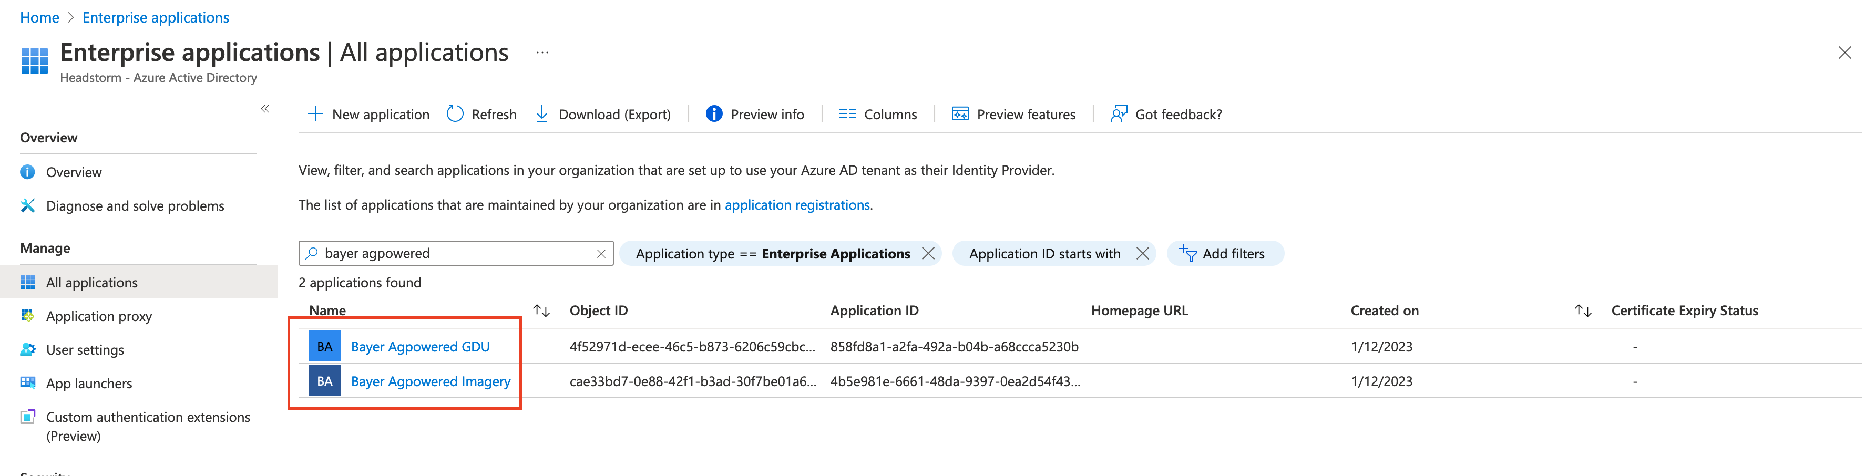
Task: Click the Diagnose and solve problems wrench icon
Action: coord(27,205)
